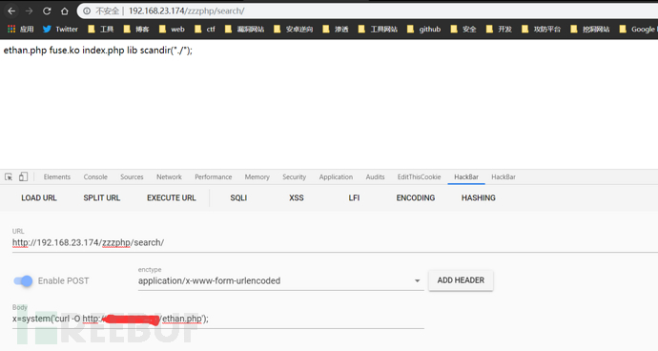Viewport: 658px width, 351px height.
Task: Open the ENCODING menu
Action: (x=416, y=197)
